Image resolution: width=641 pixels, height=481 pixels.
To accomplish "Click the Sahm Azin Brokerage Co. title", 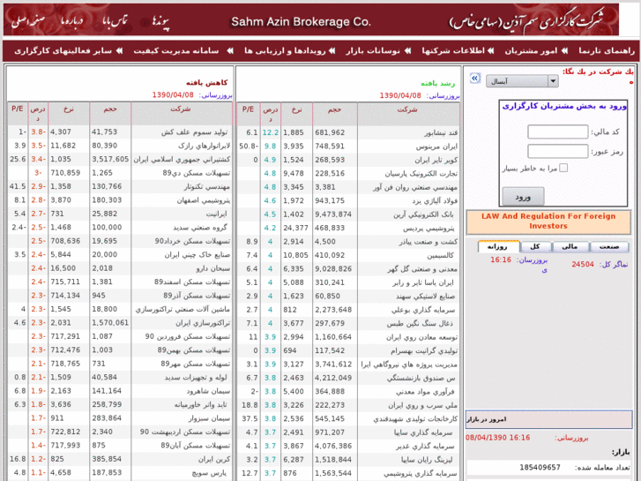I will point(301,21).
